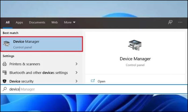
Task: Select the Documents search tab
Action: pos(37,22)
